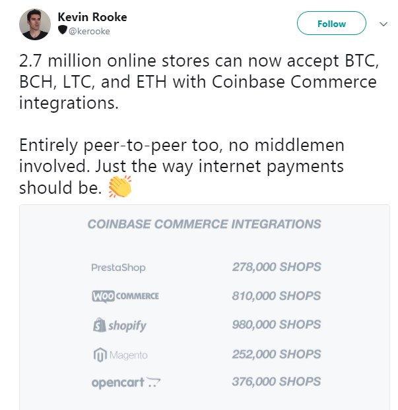Click the 376,000 SHOPS figure
This screenshot has height=410, width=398.
[277, 382]
